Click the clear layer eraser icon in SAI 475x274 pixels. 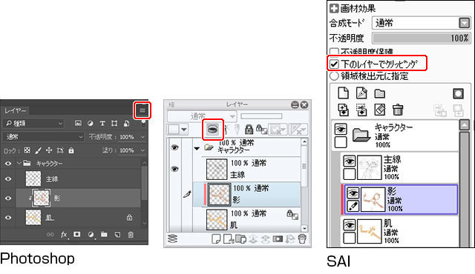tap(379, 110)
